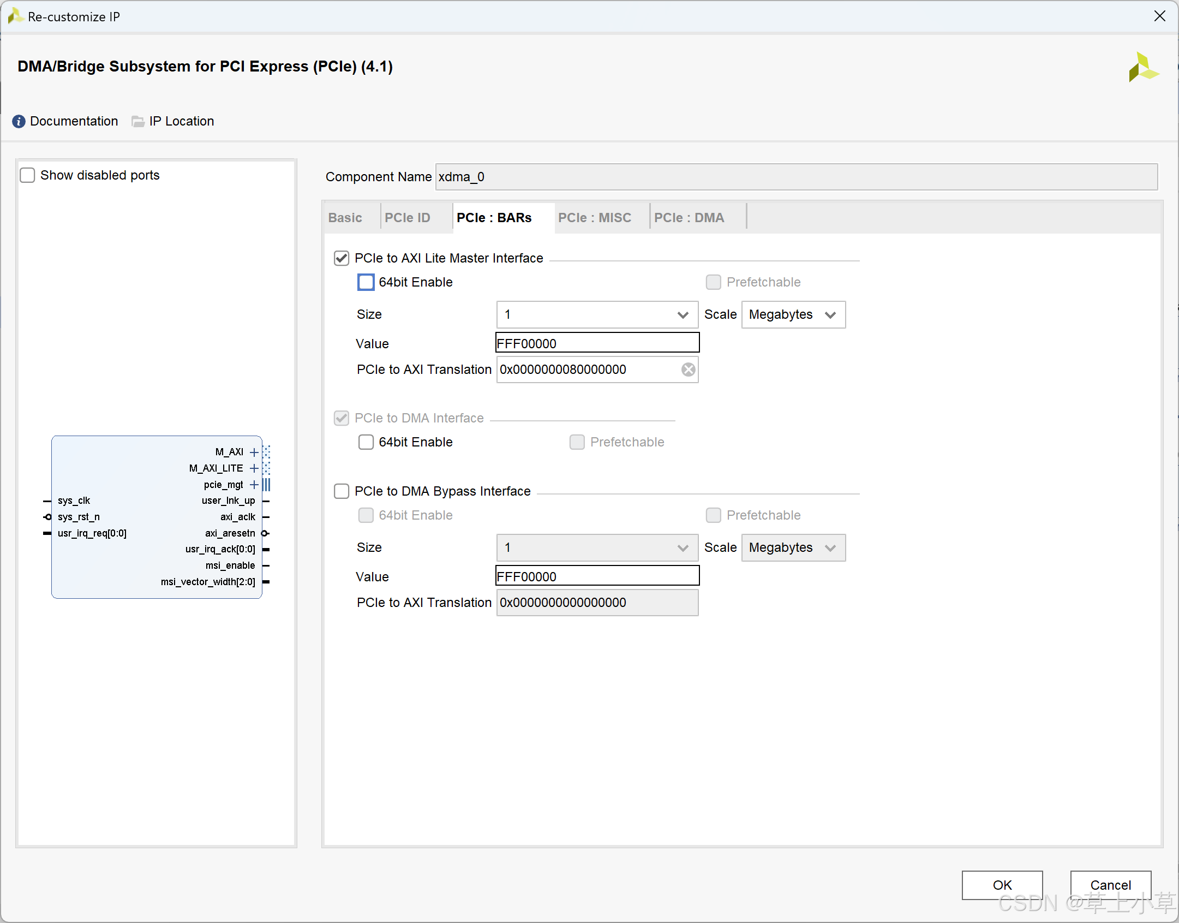Click the Vivado icon in the title bar
This screenshot has width=1179, height=923.
click(x=15, y=16)
